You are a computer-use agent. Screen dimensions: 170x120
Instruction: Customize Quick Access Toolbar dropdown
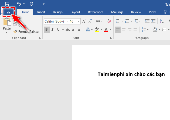tap(44, 4)
